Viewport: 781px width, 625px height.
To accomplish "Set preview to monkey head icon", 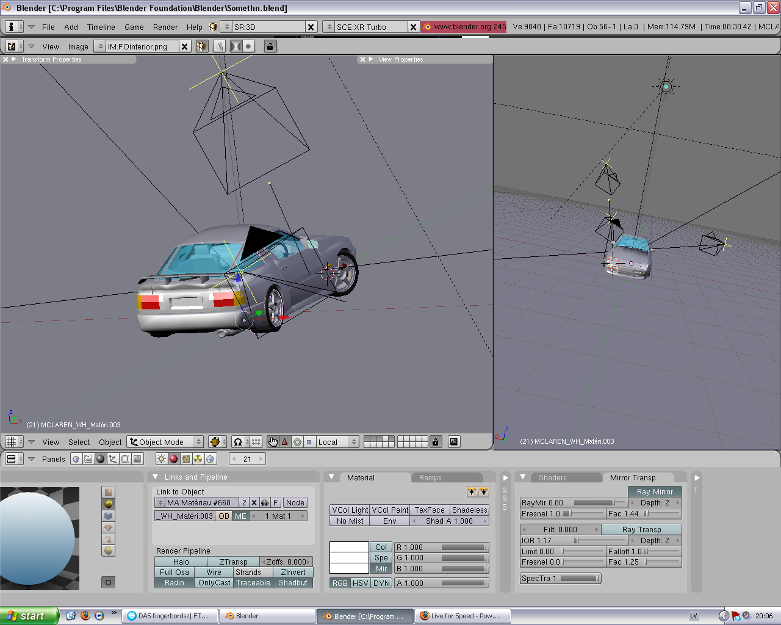I will point(109,527).
